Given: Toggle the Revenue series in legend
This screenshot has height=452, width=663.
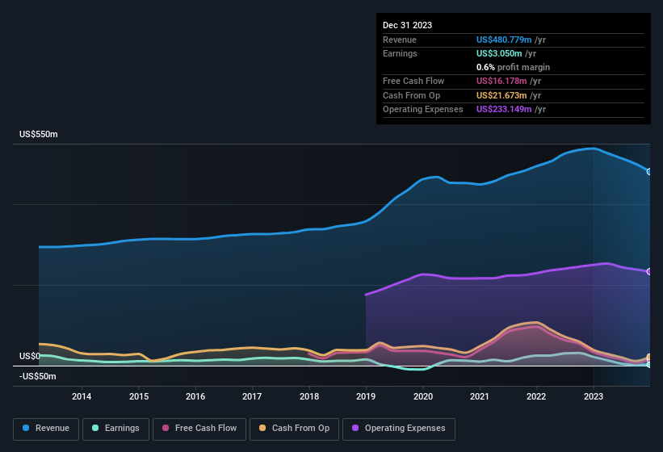Looking at the screenshot, I should [x=46, y=429].
